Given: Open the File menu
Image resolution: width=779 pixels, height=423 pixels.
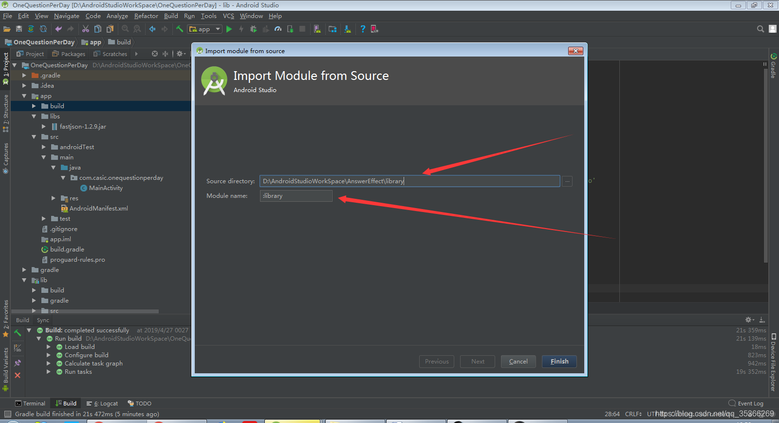Looking at the screenshot, I should [7, 16].
